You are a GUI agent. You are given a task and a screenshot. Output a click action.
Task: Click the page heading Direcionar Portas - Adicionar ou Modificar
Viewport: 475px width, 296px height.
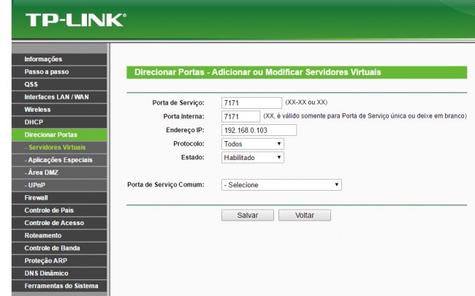coord(258,72)
